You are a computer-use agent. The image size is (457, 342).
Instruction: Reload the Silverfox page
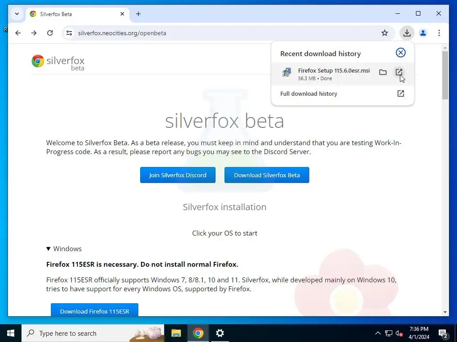point(50,33)
